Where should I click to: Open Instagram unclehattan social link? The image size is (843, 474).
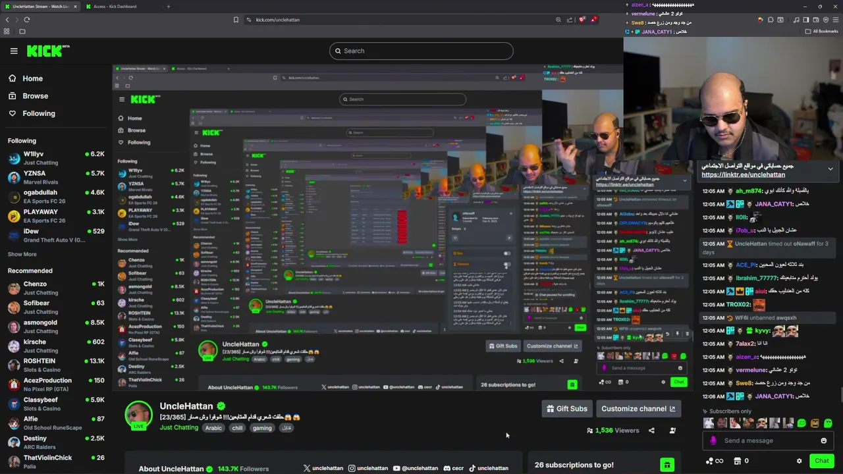367,468
